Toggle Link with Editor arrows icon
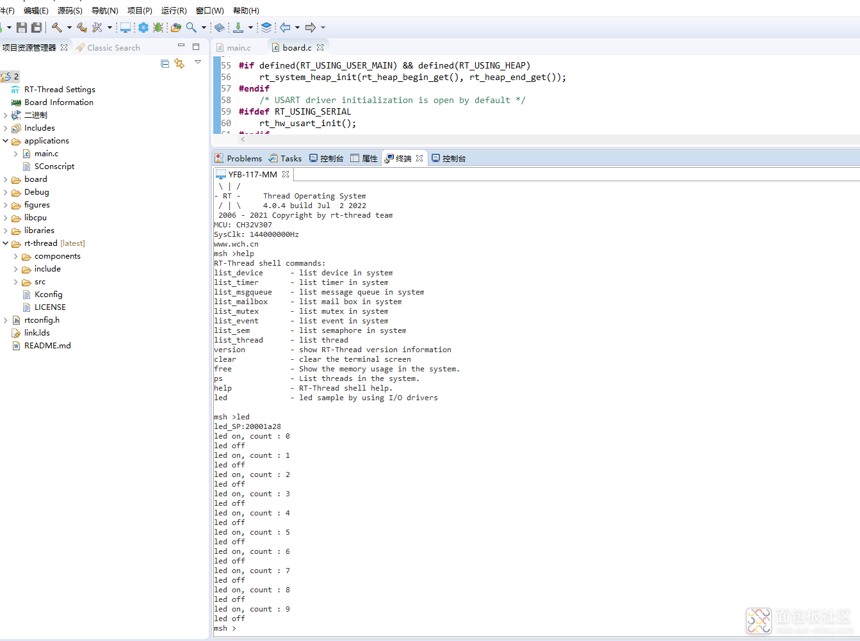Viewport: 860px width, 641px height. coord(179,63)
